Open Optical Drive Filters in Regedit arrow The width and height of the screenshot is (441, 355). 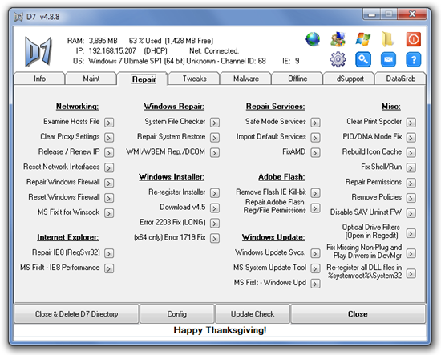411,233
